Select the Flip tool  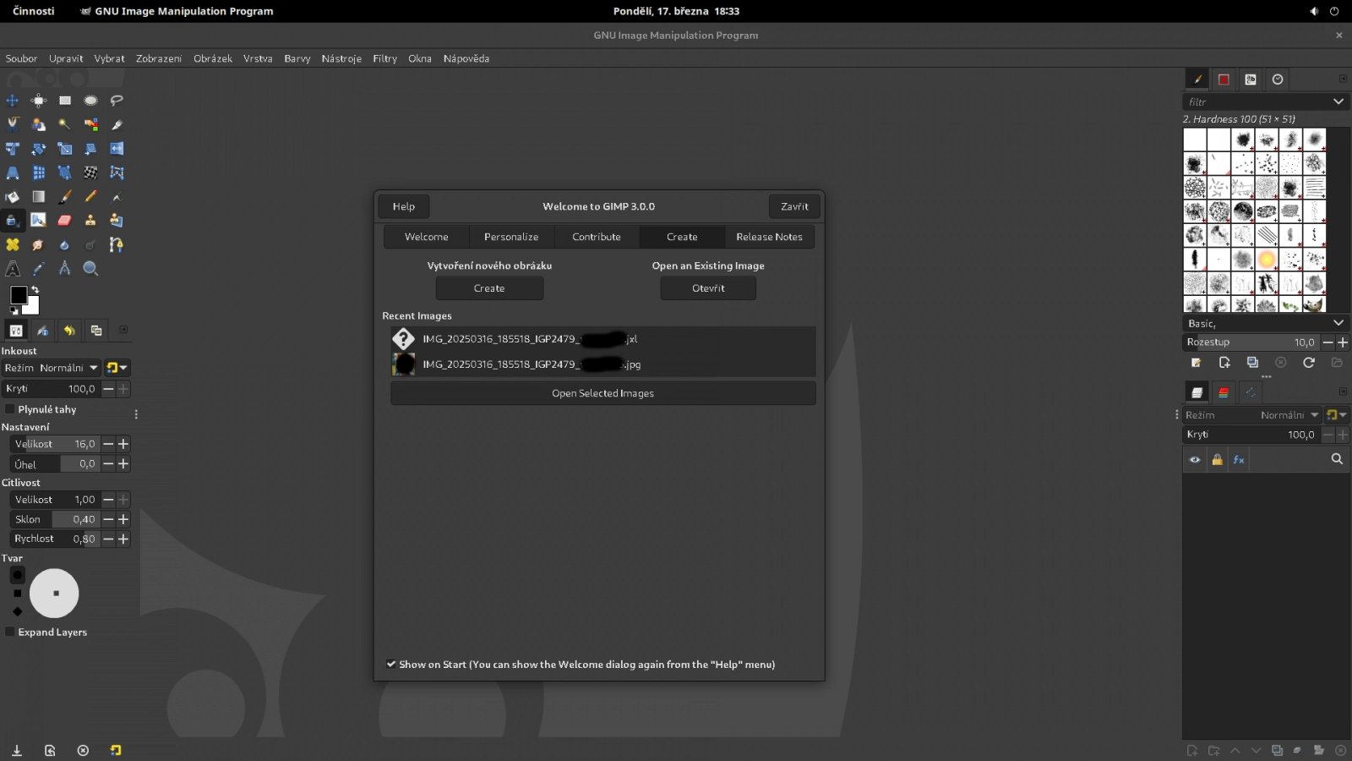pyautogui.click(x=117, y=149)
